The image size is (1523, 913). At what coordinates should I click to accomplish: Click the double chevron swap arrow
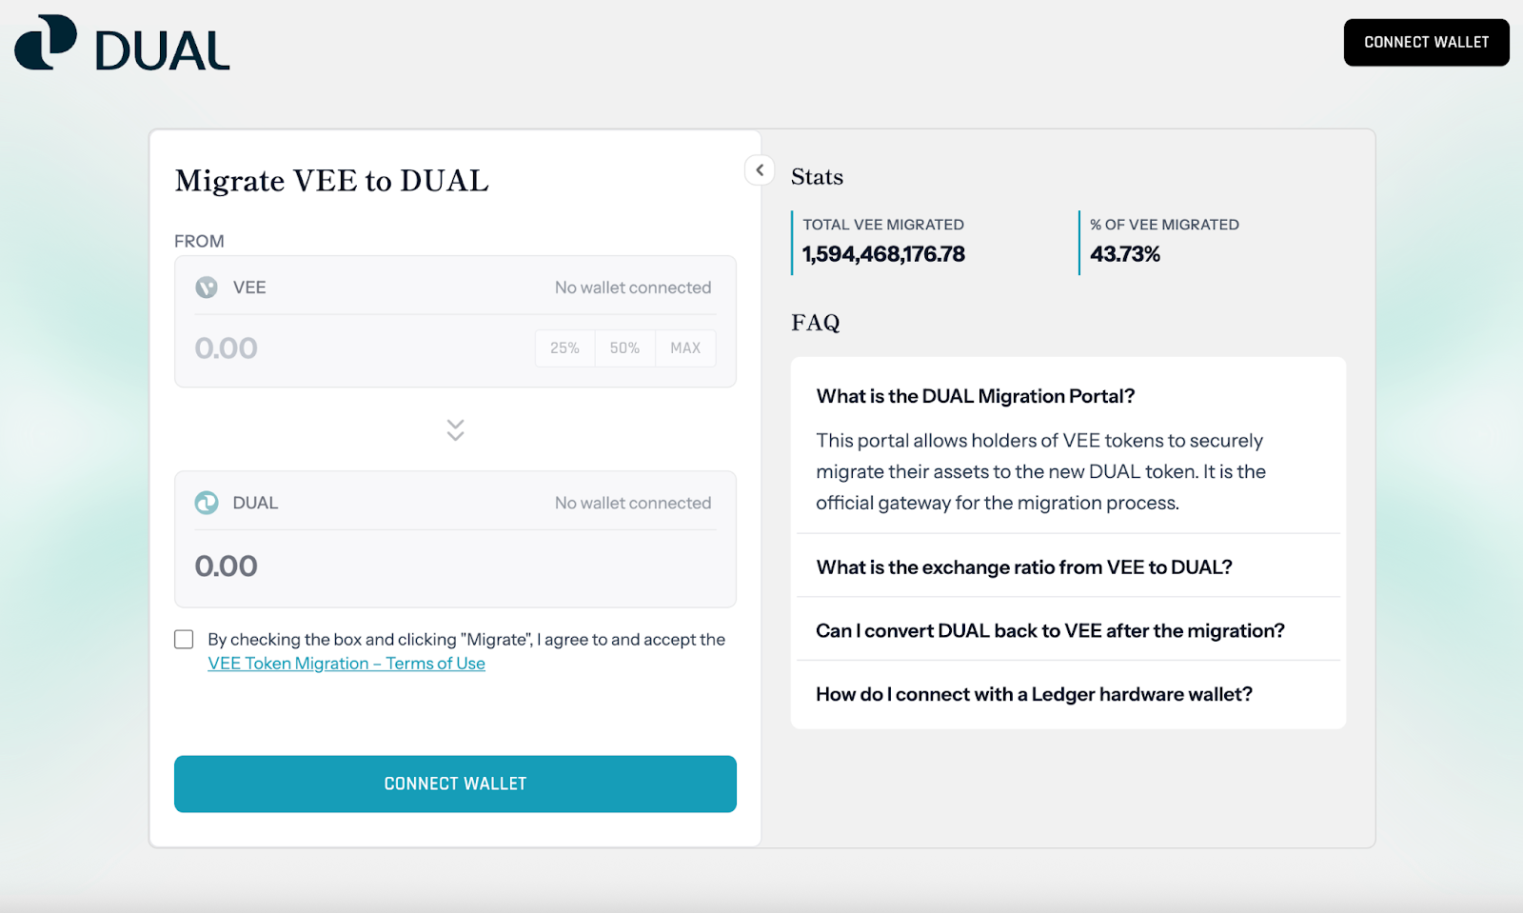click(x=455, y=430)
